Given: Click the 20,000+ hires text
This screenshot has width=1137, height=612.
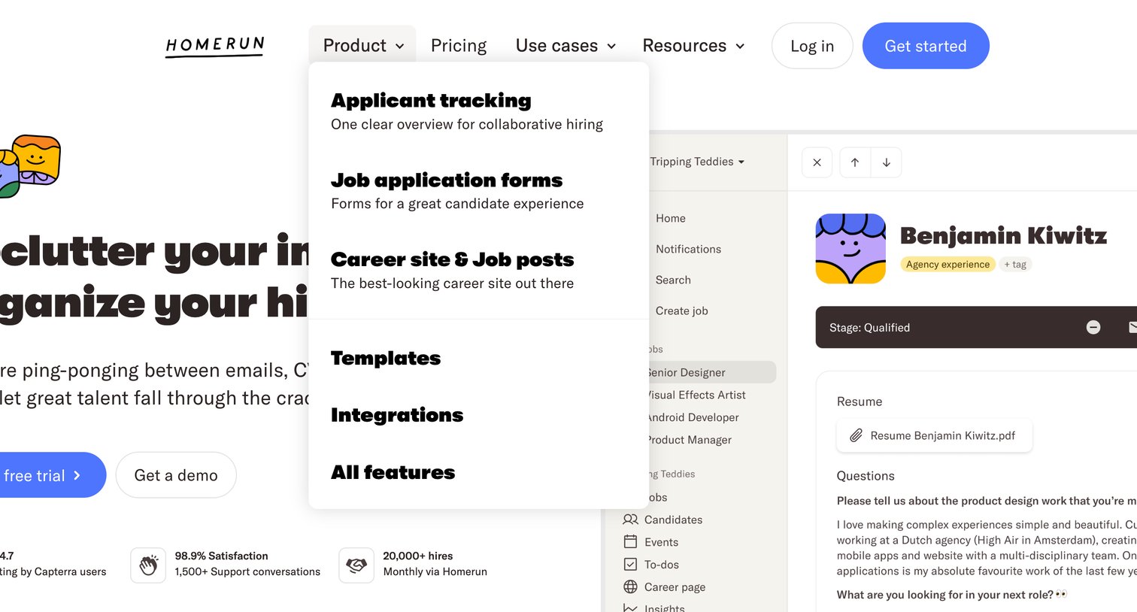Looking at the screenshot, I should point(417,556).
